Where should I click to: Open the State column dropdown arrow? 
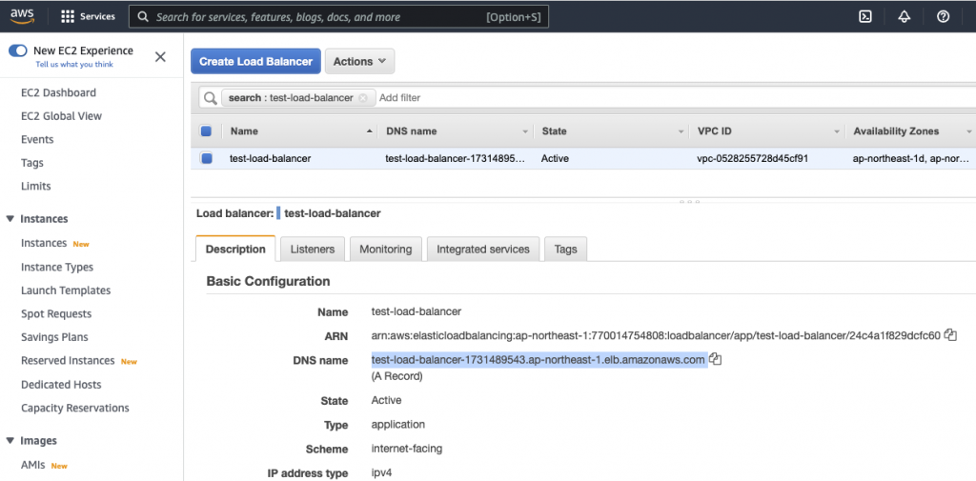(681, 131)
